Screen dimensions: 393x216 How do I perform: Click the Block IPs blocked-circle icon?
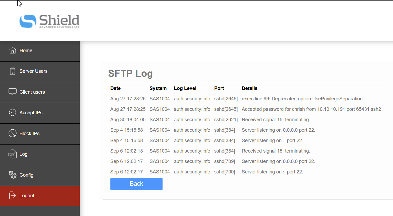[13, 133]
